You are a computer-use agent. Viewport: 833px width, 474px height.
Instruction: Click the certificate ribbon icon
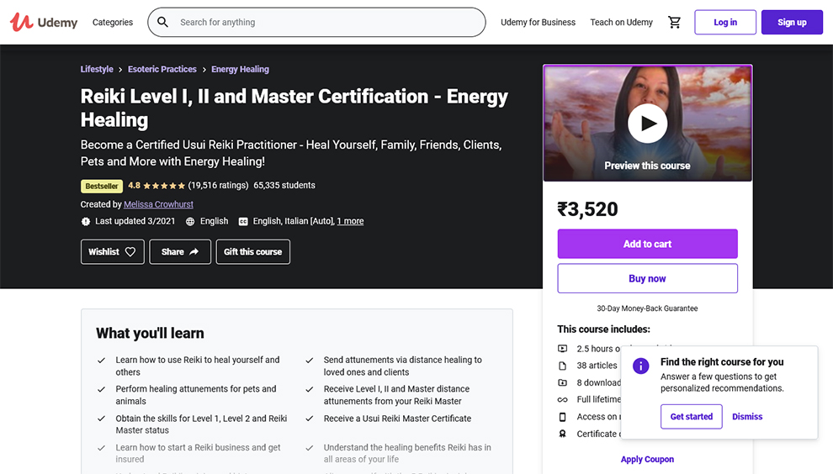tap(562, 434)
